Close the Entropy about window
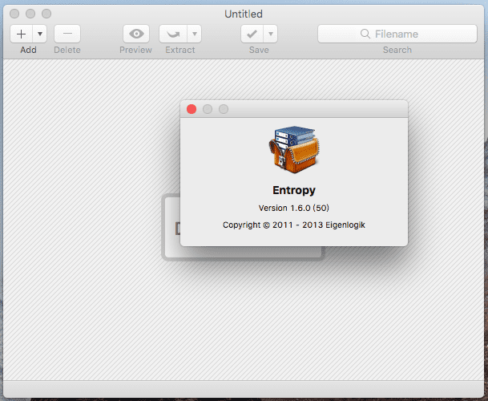 point(192,109)
